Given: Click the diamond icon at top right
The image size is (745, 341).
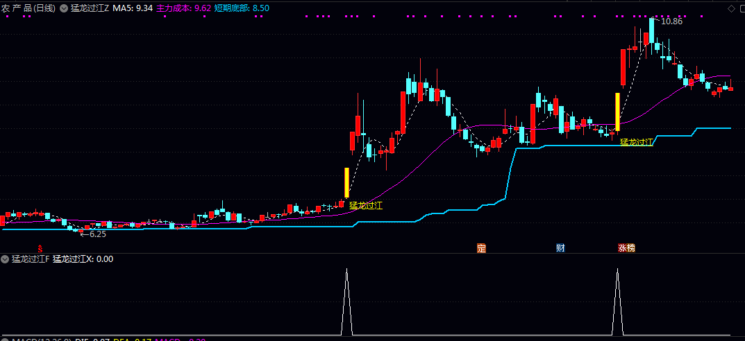Looking at the screenshot, I should [x=730, y=8].
